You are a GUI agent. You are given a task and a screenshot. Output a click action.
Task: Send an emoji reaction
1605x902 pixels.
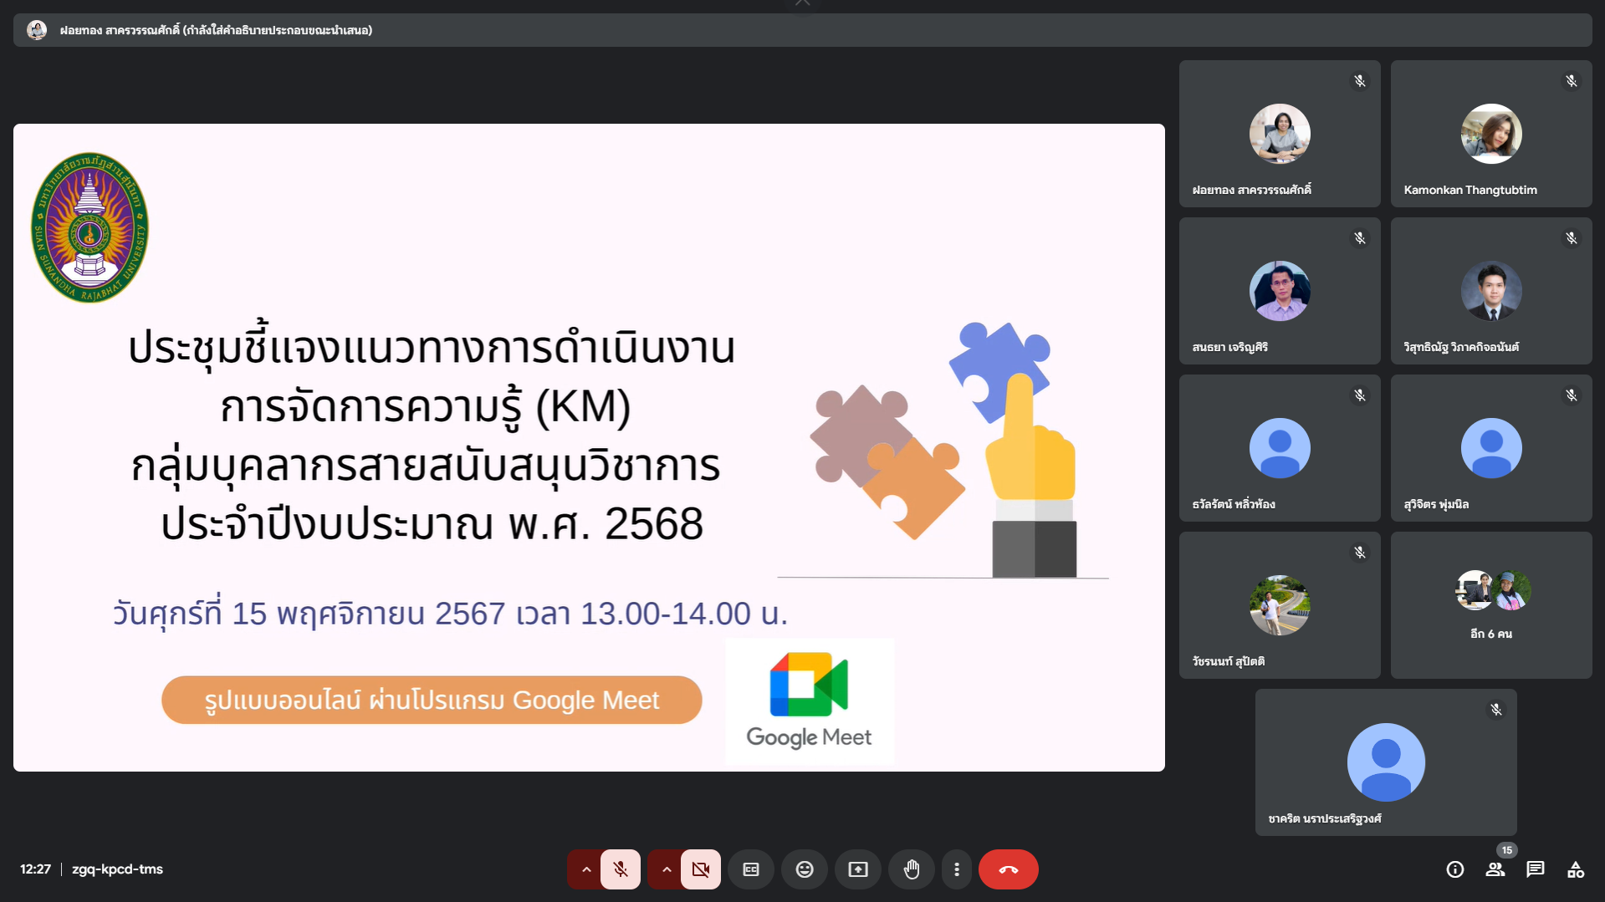point(804,869)
